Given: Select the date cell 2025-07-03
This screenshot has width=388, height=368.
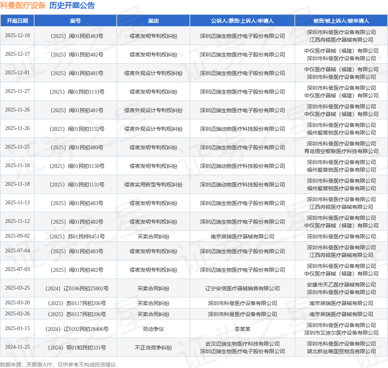Looking at the screenshot, I should click(17, 269).
